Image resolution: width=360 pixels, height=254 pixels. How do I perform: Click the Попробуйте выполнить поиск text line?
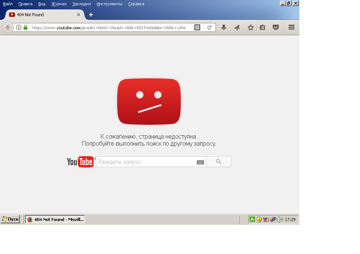[149, 144]
